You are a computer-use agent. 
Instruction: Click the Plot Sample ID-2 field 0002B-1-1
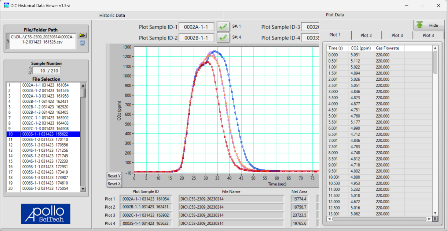197,38
